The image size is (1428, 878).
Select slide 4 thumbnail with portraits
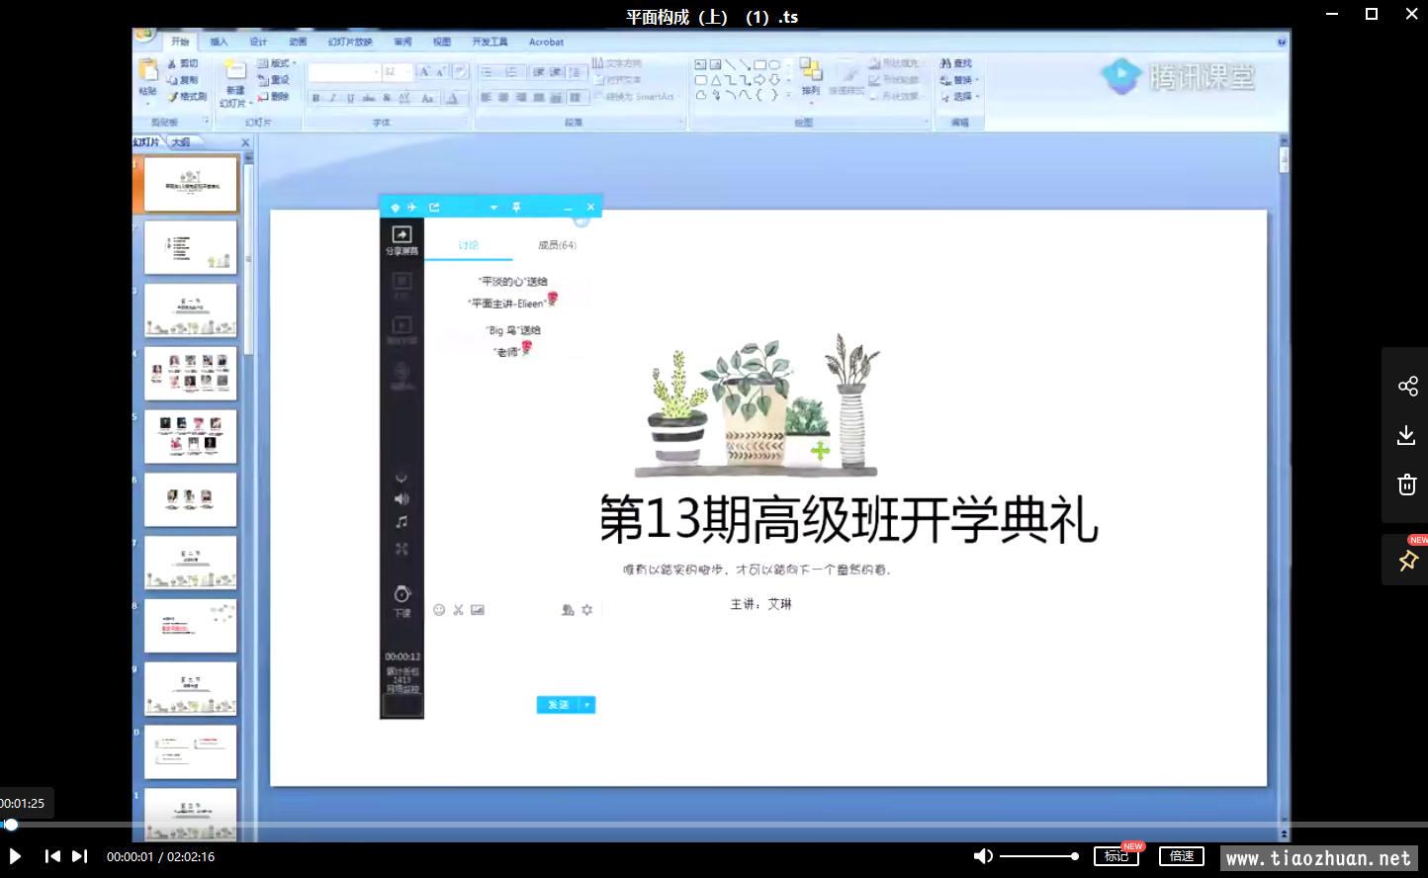(x=191, y=373)
